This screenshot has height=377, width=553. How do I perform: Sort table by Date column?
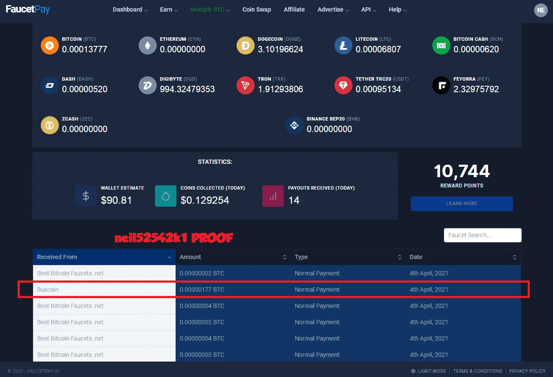(463, 257)
